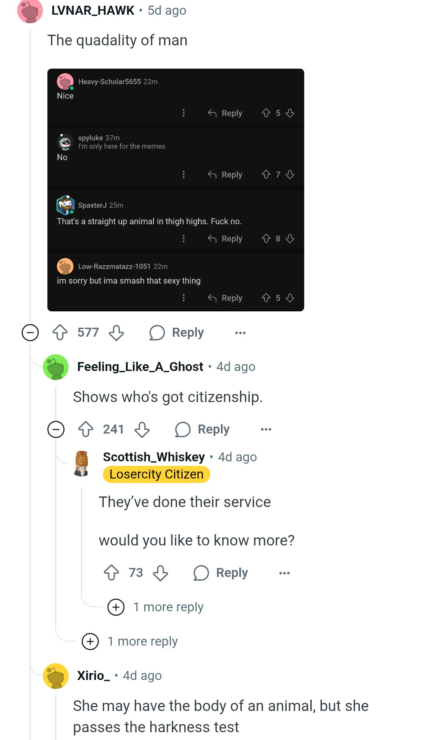Open Scottish_Whiskey's user profile
This screenshot has width=421, height=740.
154,457
